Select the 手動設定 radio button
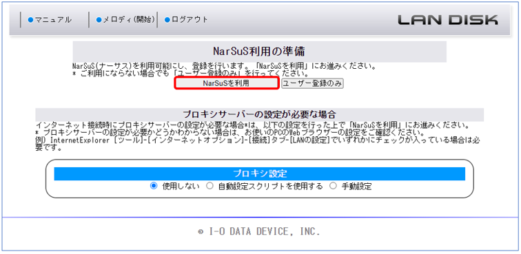521x254 pixels. click(333, 187)
